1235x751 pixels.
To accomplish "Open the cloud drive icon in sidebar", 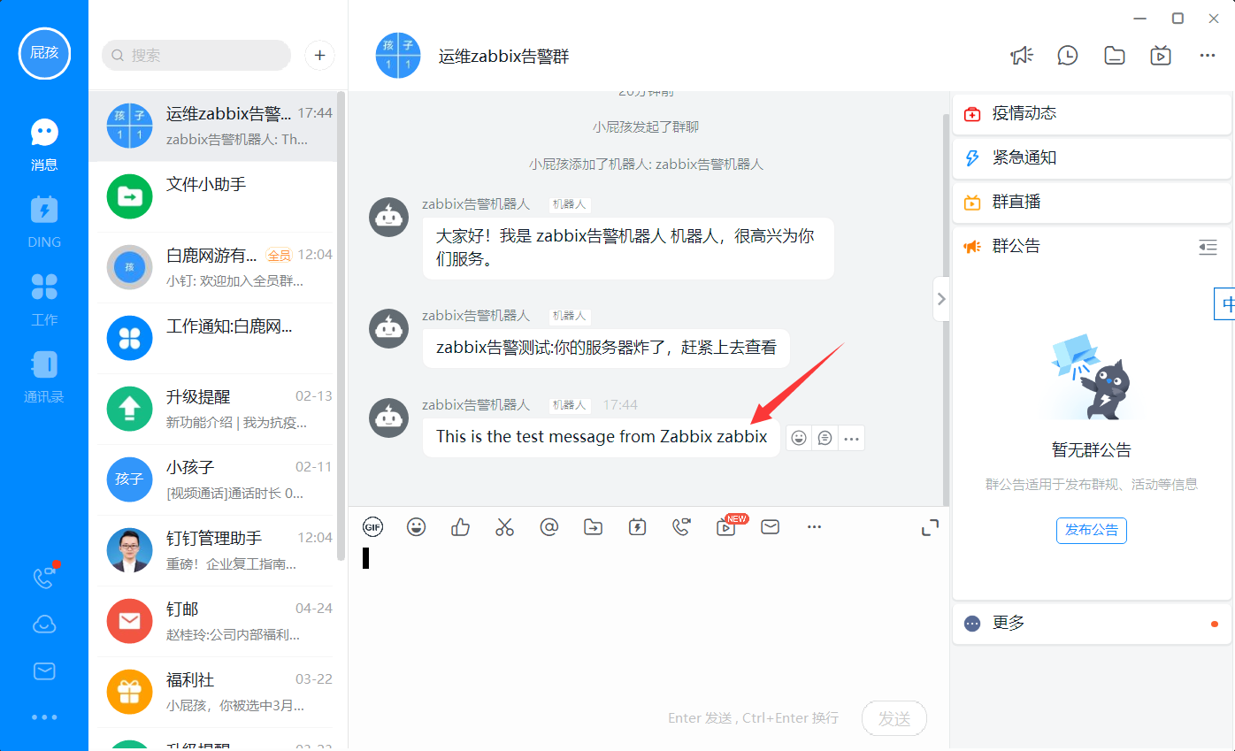I will click(44, 625).
